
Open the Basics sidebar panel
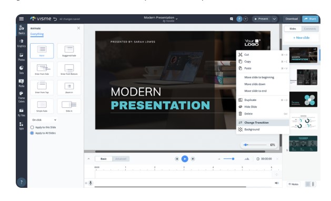[x=22, y=30]
